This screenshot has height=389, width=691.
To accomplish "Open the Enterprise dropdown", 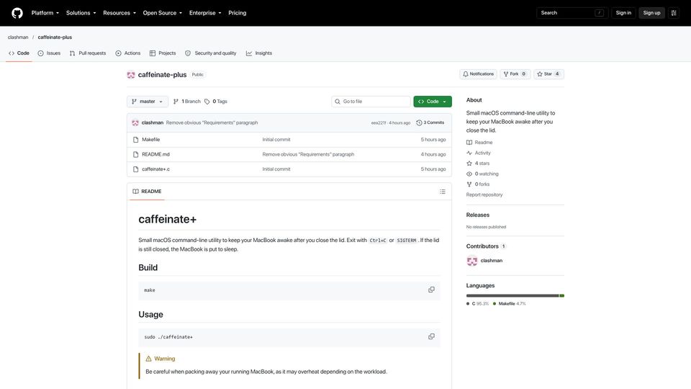I will [205, 13].
